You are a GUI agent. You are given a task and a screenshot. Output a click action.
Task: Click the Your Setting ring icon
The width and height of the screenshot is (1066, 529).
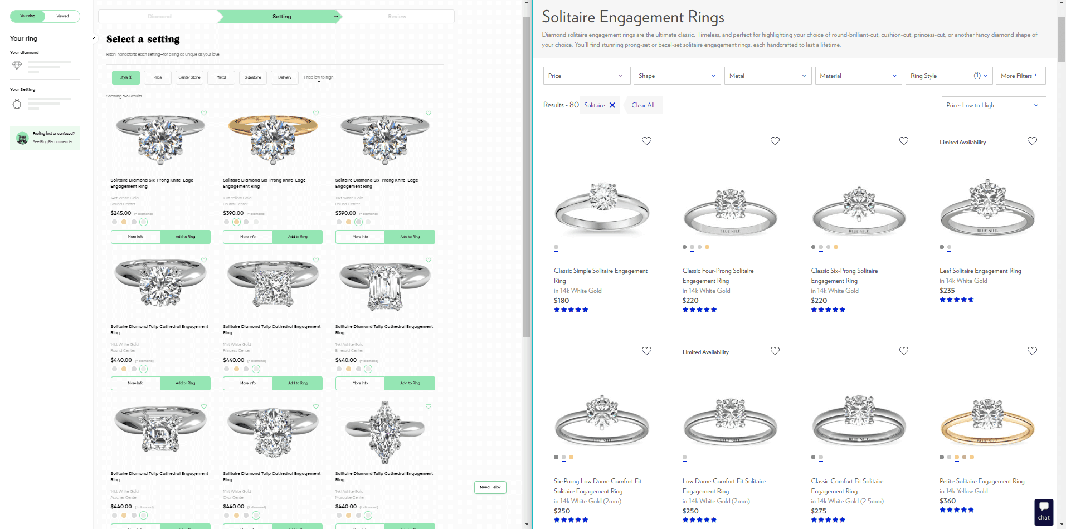(17, 104)
